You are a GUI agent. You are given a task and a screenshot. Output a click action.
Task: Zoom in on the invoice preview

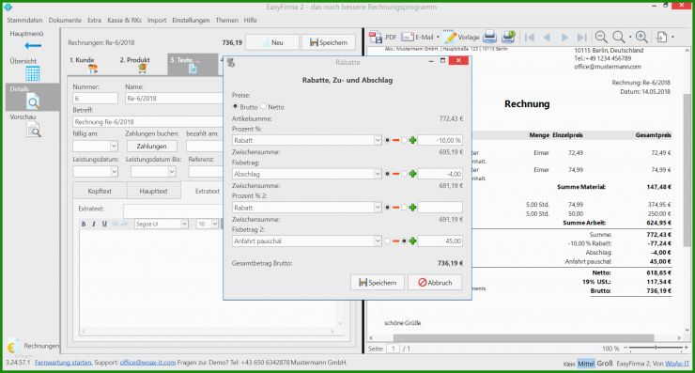pos(641,38)
